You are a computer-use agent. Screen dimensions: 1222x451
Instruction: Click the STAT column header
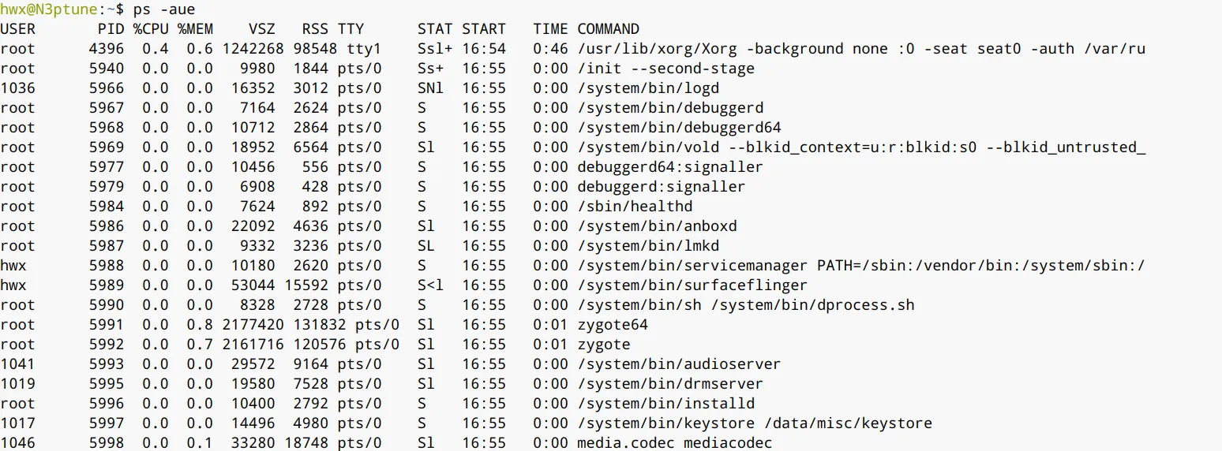tap(435, 29)
